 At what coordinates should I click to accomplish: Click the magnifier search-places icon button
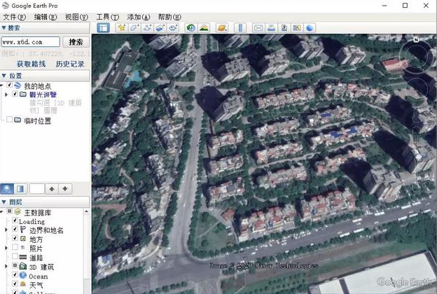pyautogui.click(x=7, y=189)
